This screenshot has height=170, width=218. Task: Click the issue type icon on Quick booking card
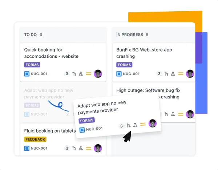[27, 74]
